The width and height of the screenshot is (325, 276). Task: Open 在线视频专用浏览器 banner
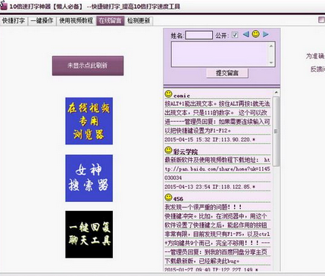point(89,121)
